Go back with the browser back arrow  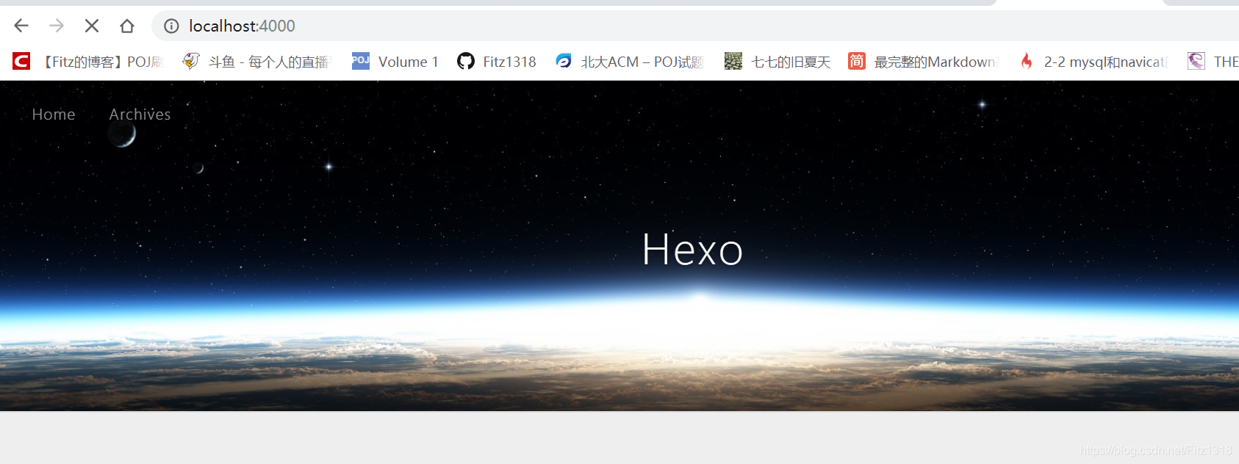point(21,26)
